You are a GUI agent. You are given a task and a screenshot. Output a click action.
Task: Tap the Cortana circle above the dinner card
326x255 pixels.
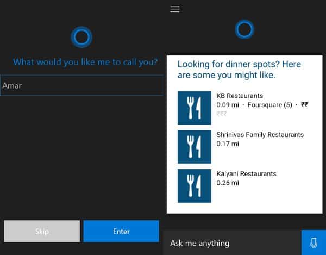pos(244,29)
